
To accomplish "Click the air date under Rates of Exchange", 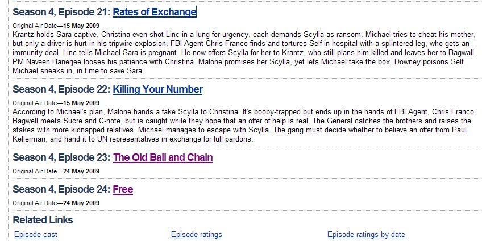I will pyautogui.click(x=81, y=26).
